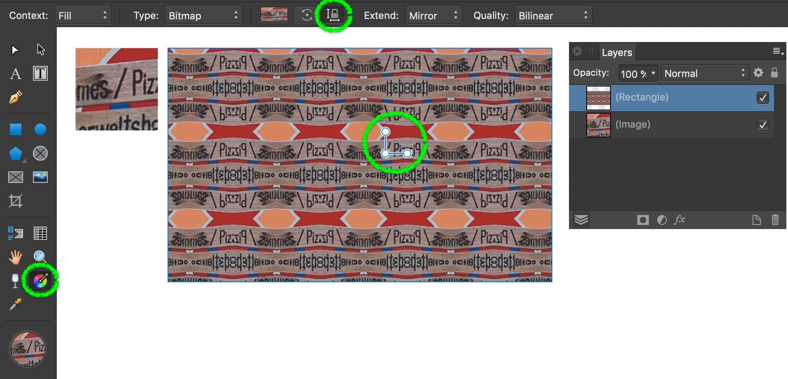Hide the (Image) layer
The image size is (788, 379).
[x=762, y=125]
